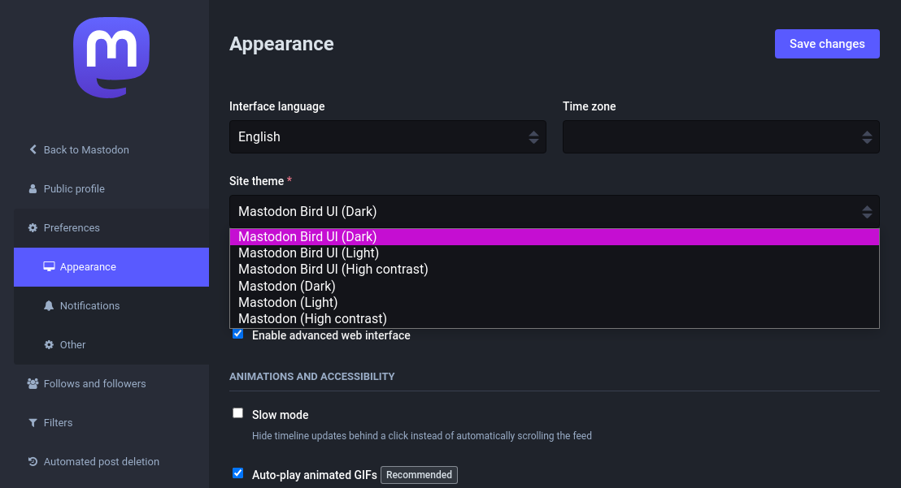Viewport: 901px width, 488px height.
Task: Click the Save changes button
Action: tap(827, 44)
